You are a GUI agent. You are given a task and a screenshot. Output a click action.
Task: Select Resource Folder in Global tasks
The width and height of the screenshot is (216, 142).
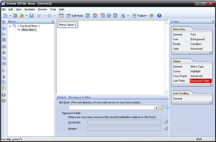point(201,81)
